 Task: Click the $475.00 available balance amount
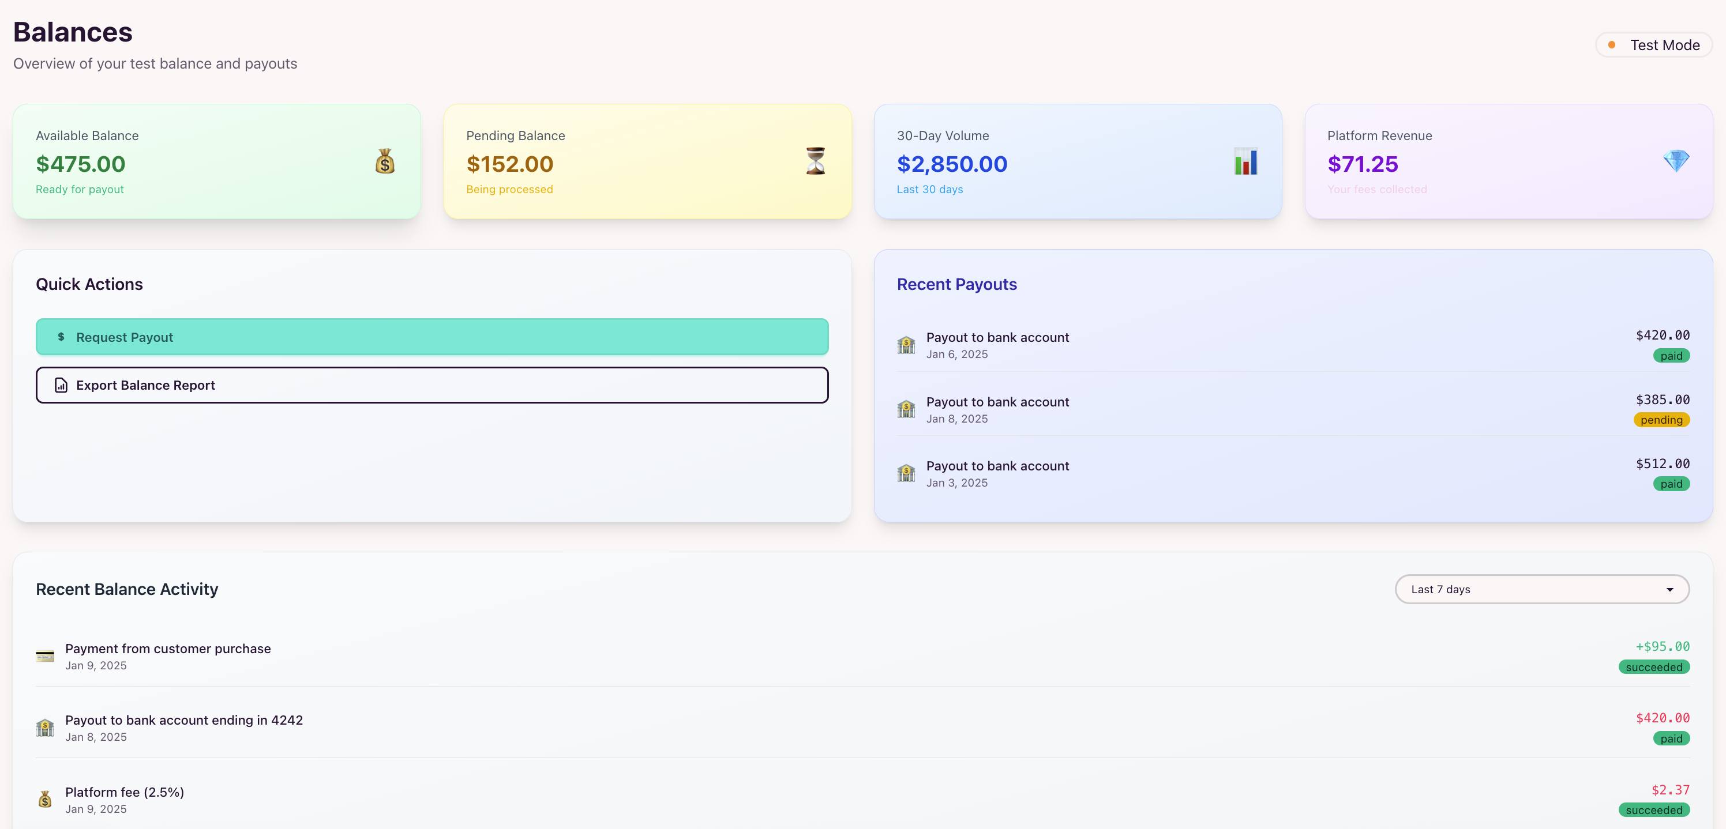point(80,164)
